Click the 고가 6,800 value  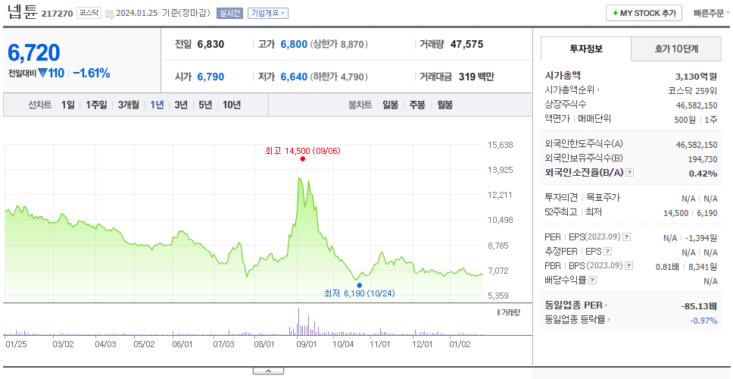point(294,45)
